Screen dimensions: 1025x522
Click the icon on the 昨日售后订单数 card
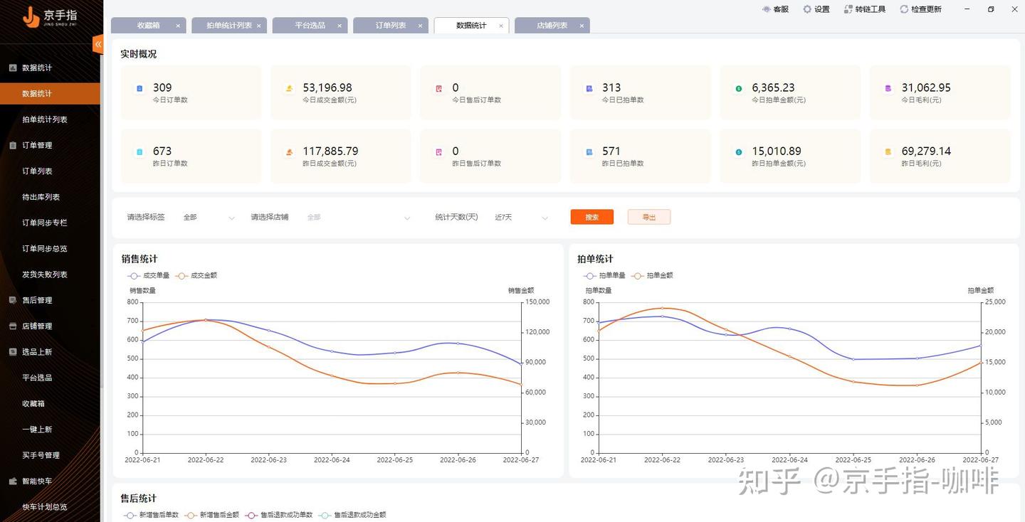click(x=439, y=152)
